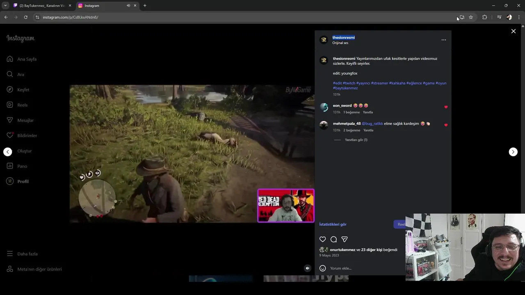This screenshot has height=295, width=525.
Task: Open onurtukenmez liker profile
Action: pyautogui.click(x=342, y=250)
